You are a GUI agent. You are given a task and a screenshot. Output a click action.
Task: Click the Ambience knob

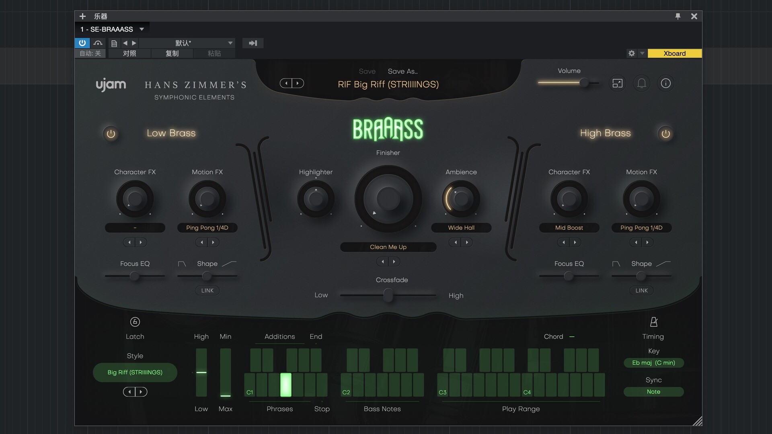tap(461, 199)
